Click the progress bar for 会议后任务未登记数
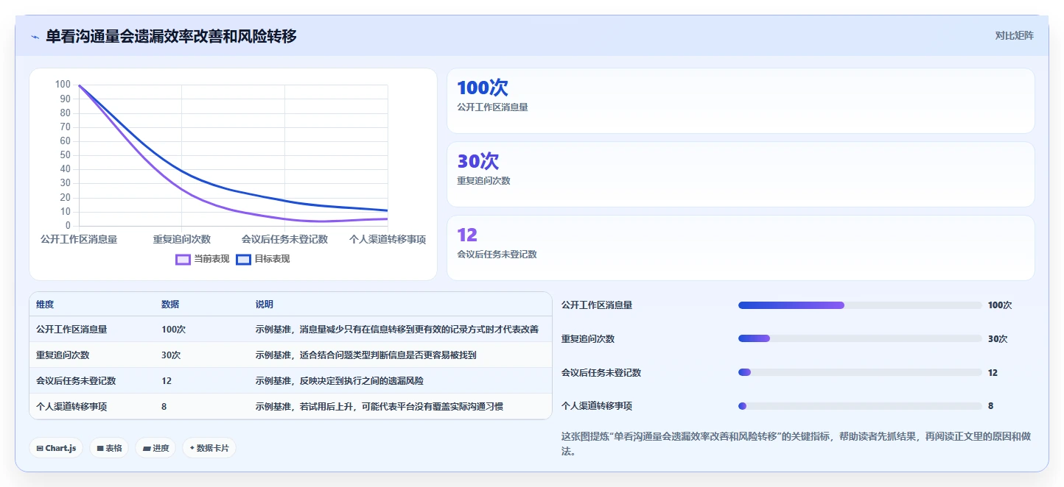This screenshot has width=1064, height=487. [860, 372]
